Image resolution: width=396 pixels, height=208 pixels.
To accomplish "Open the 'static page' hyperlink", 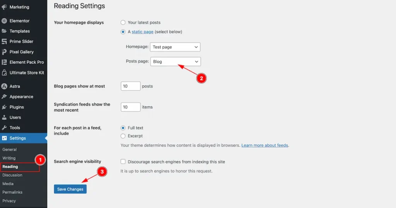I will click(142, 32).
